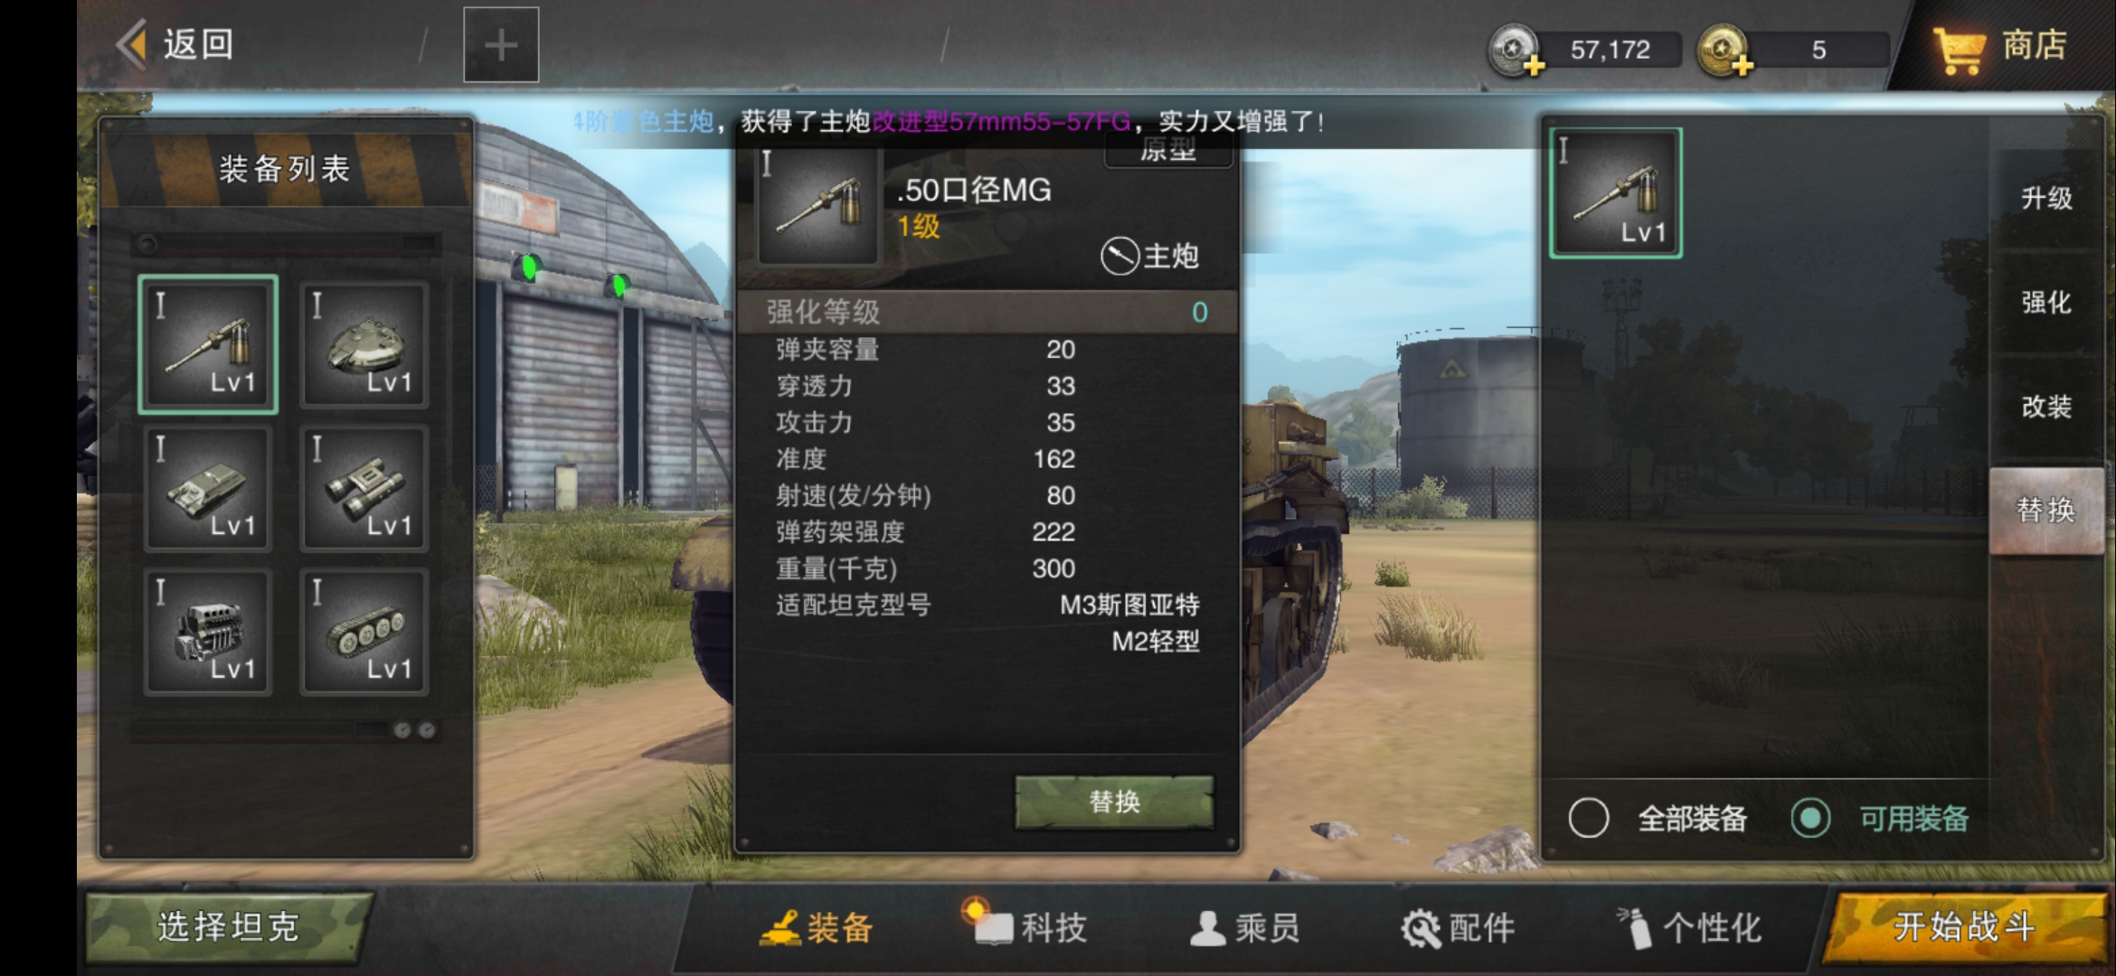Select the tracks equipment slot
The height and width of the screenshot is (976, 2116).
pyautogui.click(x=364, y=632)
